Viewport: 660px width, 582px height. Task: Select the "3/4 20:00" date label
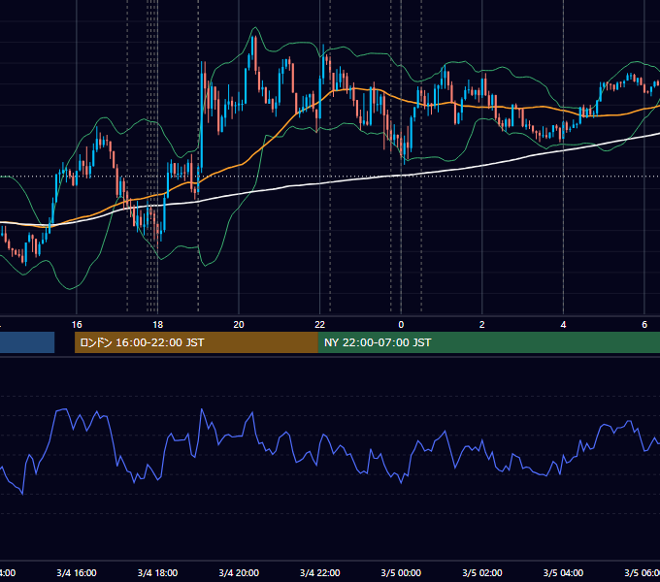point(239,573)
